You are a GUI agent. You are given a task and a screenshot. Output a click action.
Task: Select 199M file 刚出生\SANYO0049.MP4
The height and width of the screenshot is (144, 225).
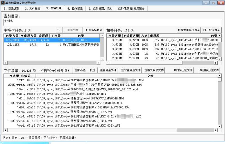(111, 94)
